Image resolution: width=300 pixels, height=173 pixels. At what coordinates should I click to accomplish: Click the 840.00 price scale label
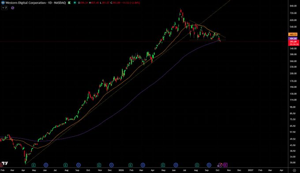pyautogui.click(x=293, y=6)
